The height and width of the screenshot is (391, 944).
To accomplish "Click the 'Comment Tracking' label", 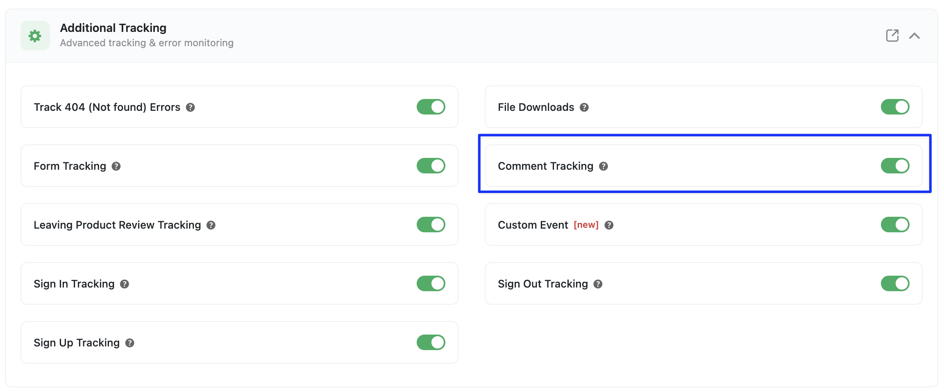I will [545, 166].
